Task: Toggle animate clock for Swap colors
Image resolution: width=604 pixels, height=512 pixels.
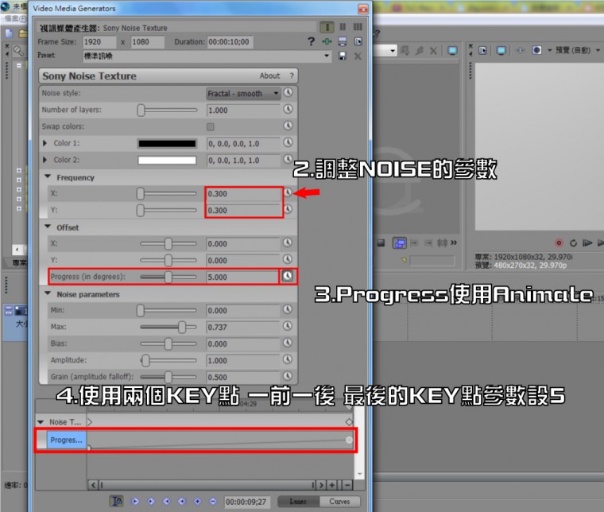Action: tap(288, 126)
